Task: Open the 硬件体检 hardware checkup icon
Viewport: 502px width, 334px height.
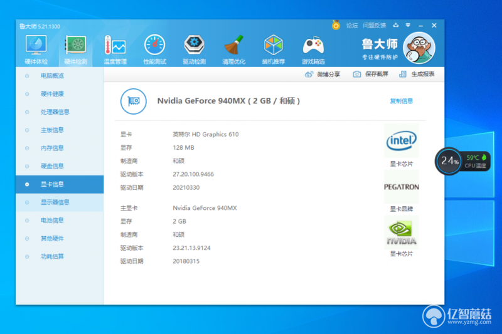Action: click(36, 50)
